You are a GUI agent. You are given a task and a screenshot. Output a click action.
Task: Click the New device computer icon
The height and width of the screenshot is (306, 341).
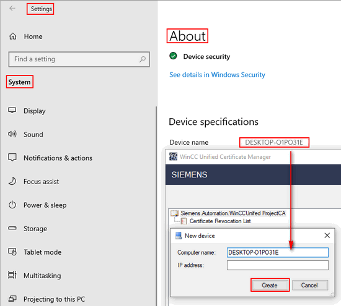179,236
